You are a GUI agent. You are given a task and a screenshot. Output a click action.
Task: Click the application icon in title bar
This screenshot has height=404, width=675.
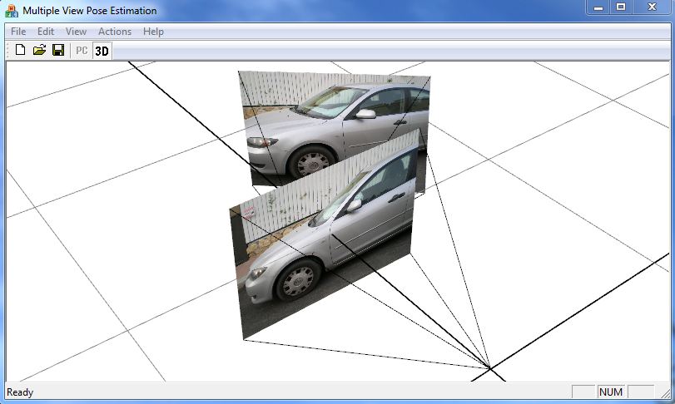coord(11,11)
